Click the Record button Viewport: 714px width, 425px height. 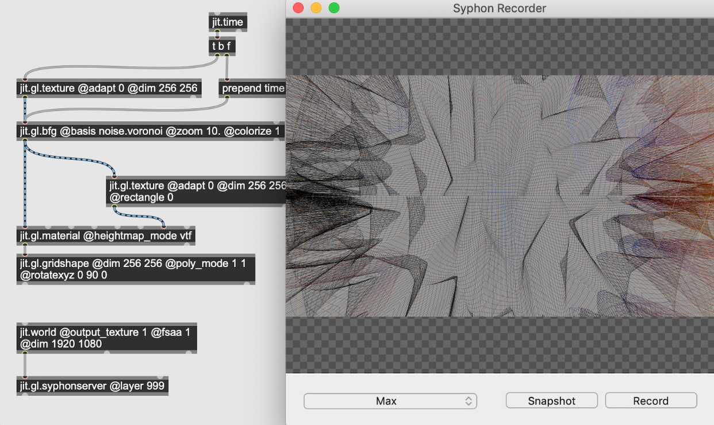point(651,401)
